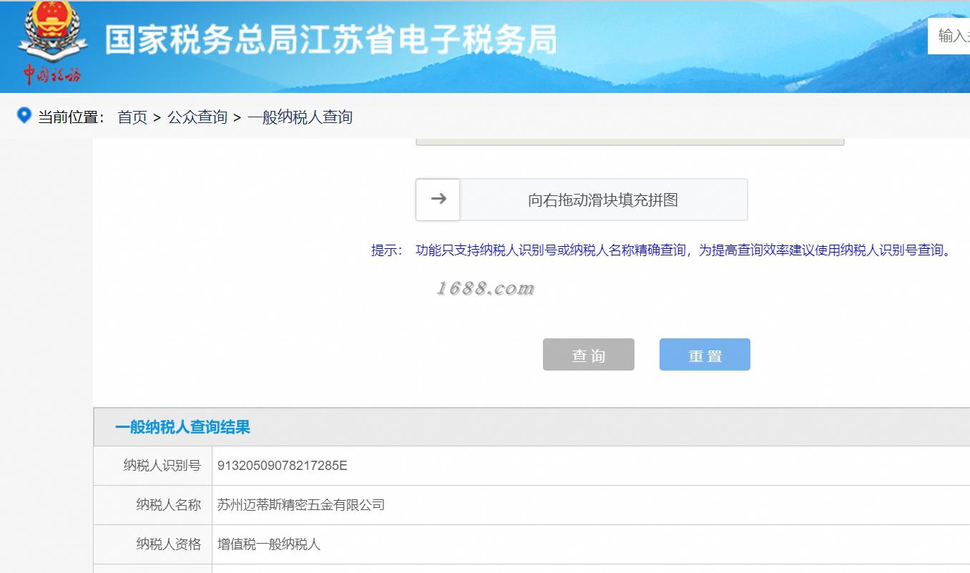Click the 纳税人识别号 label cell

153,466
